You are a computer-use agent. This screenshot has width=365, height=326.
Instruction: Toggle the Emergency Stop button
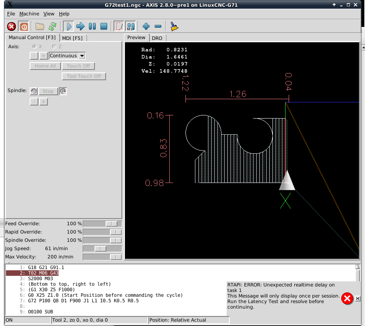(11, 26)
